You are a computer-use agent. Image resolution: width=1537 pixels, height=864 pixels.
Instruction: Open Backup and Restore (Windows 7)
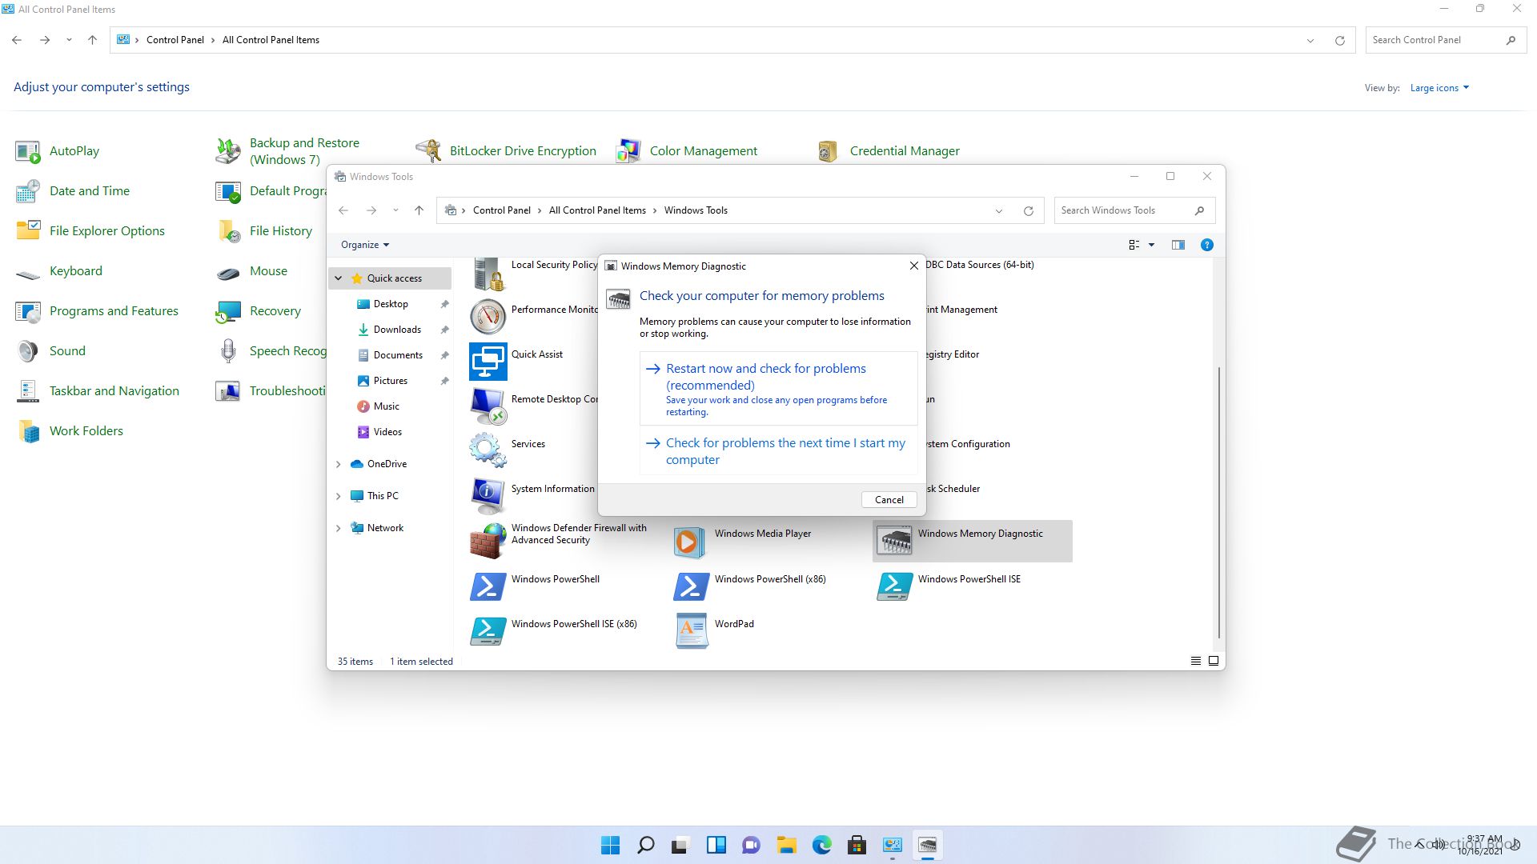[x=288, y=150]
